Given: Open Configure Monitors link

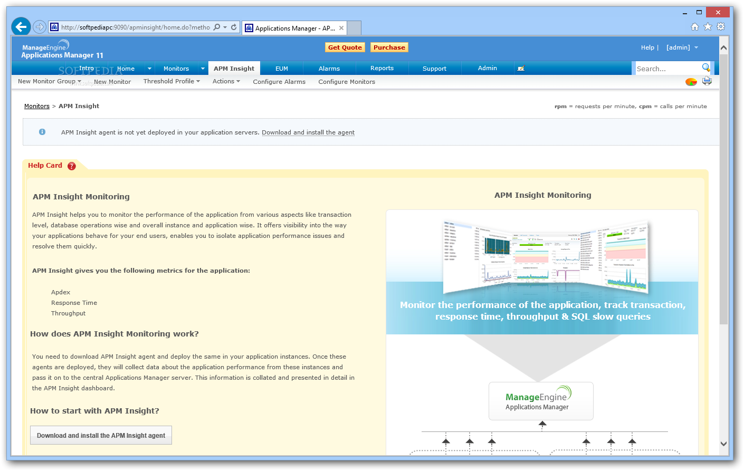Looking at the screenshot, I should coord(347,82).
